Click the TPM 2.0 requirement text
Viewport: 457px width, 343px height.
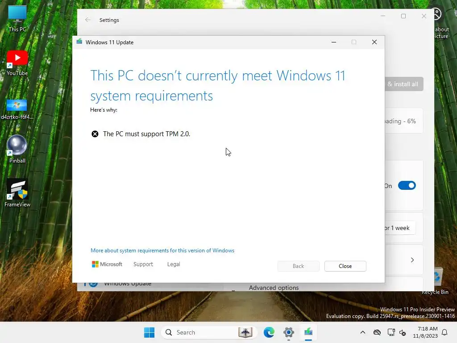[146, 134]
